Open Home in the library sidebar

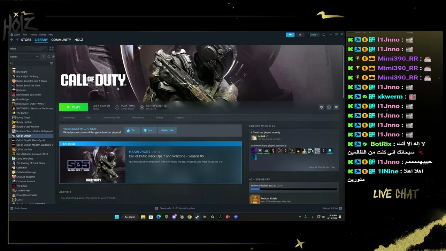tap(29, 48)
